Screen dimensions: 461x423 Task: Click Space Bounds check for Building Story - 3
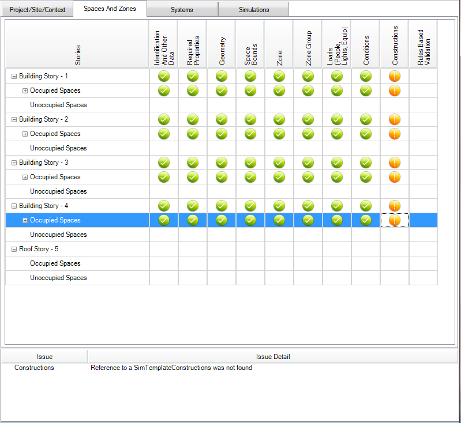[x=250, y=163]
